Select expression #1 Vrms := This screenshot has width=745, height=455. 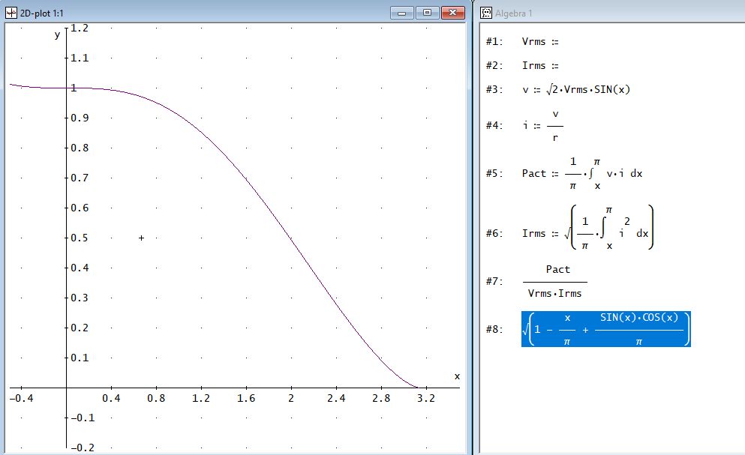[x=539, y=42]
